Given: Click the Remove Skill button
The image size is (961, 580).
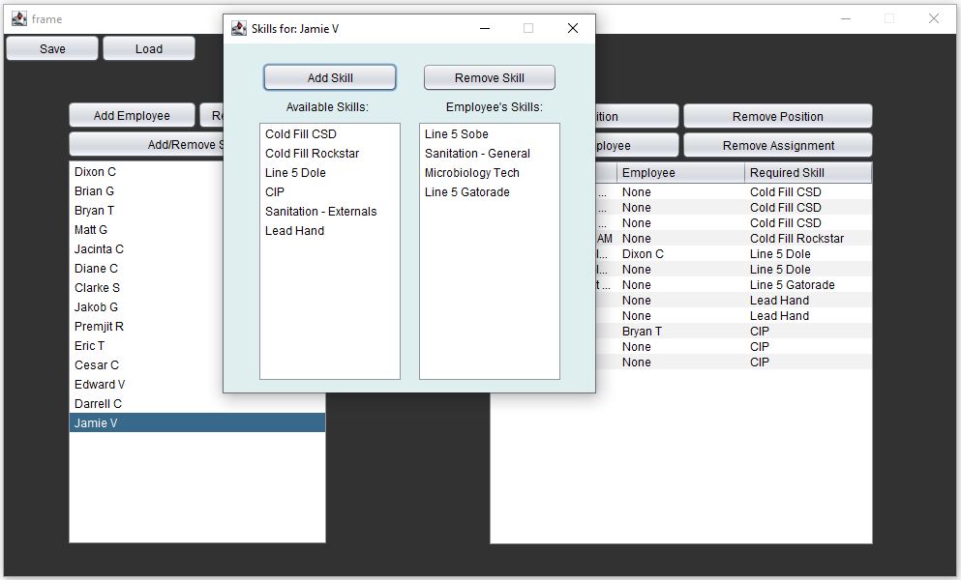Looking at the screenshot, I should [489, 77].
